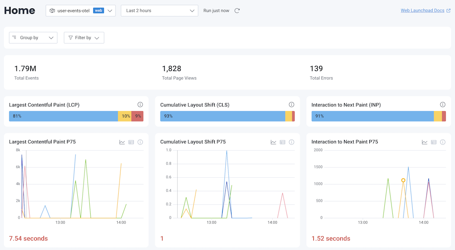Viewport: 455px width, 250px height.
Task: Click the Run just now status text
Action: pyautogui.click(x=216, y=11)
